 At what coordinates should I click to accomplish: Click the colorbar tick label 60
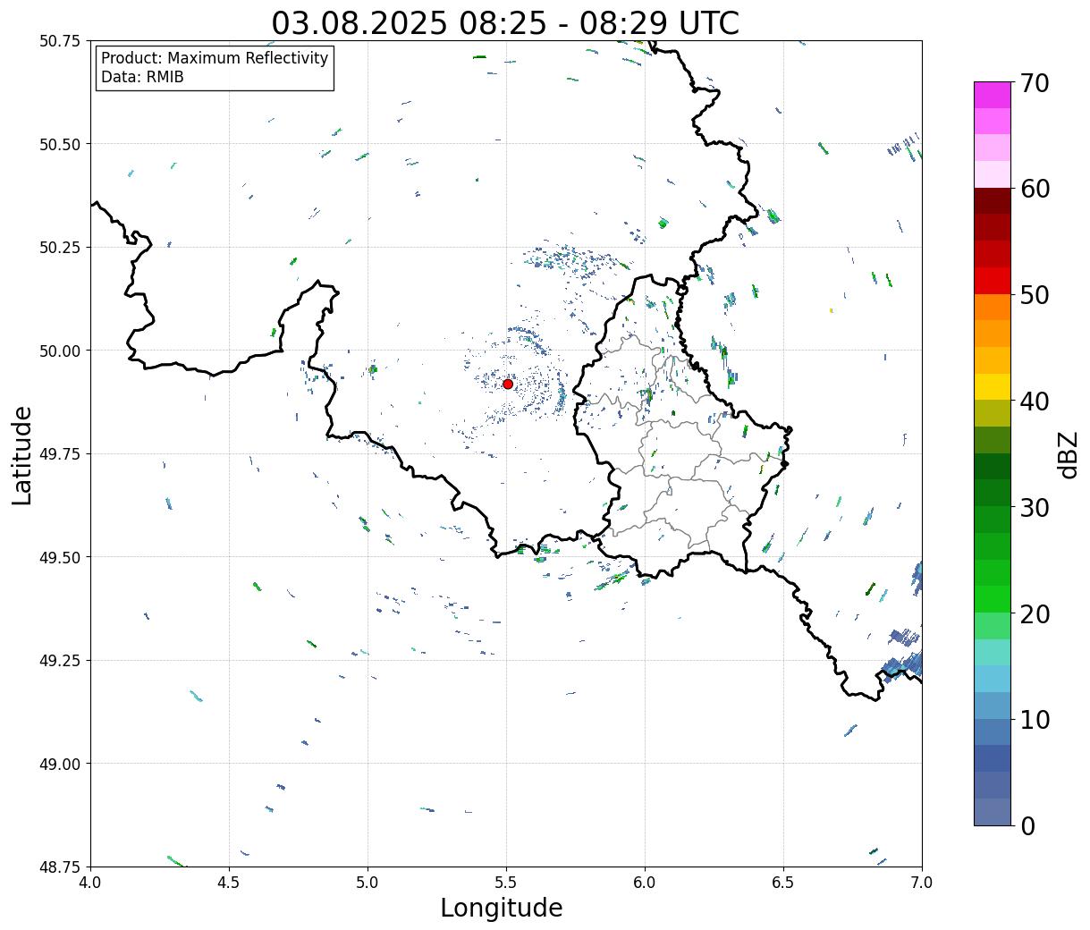[1035, 189]
